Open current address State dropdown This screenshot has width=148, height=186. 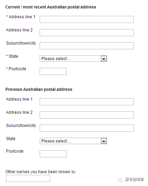tap(73, 59)
